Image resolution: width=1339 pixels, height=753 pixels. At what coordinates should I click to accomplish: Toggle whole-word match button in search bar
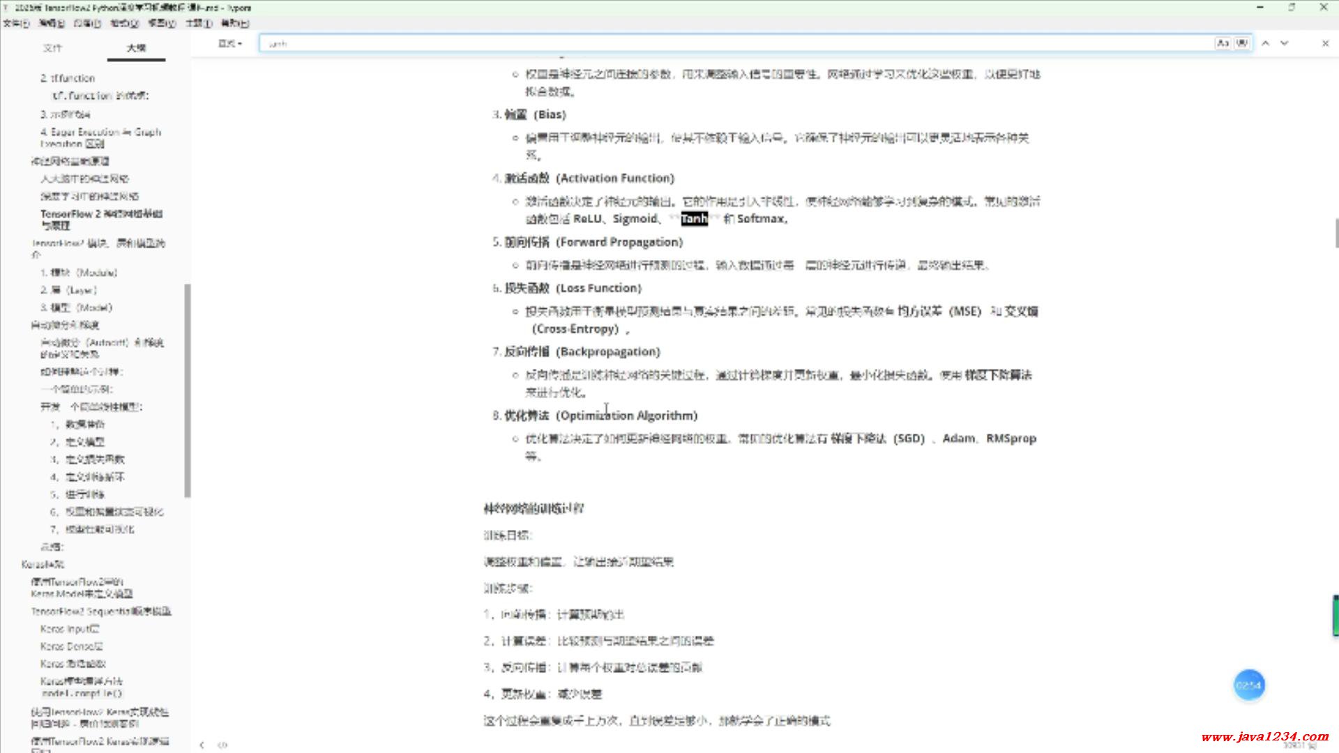click(x=1242, y=43)
